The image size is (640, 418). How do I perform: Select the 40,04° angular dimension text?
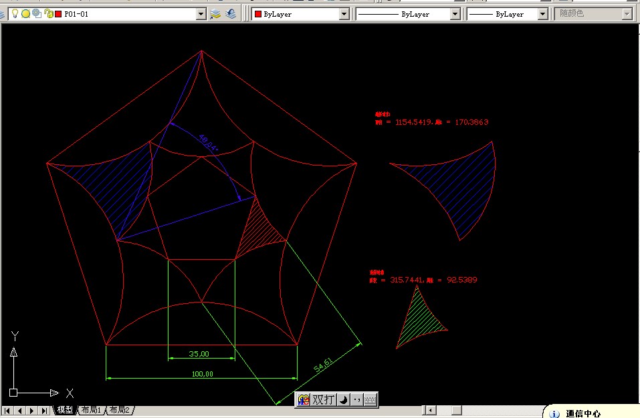click(x=208, y=143)
